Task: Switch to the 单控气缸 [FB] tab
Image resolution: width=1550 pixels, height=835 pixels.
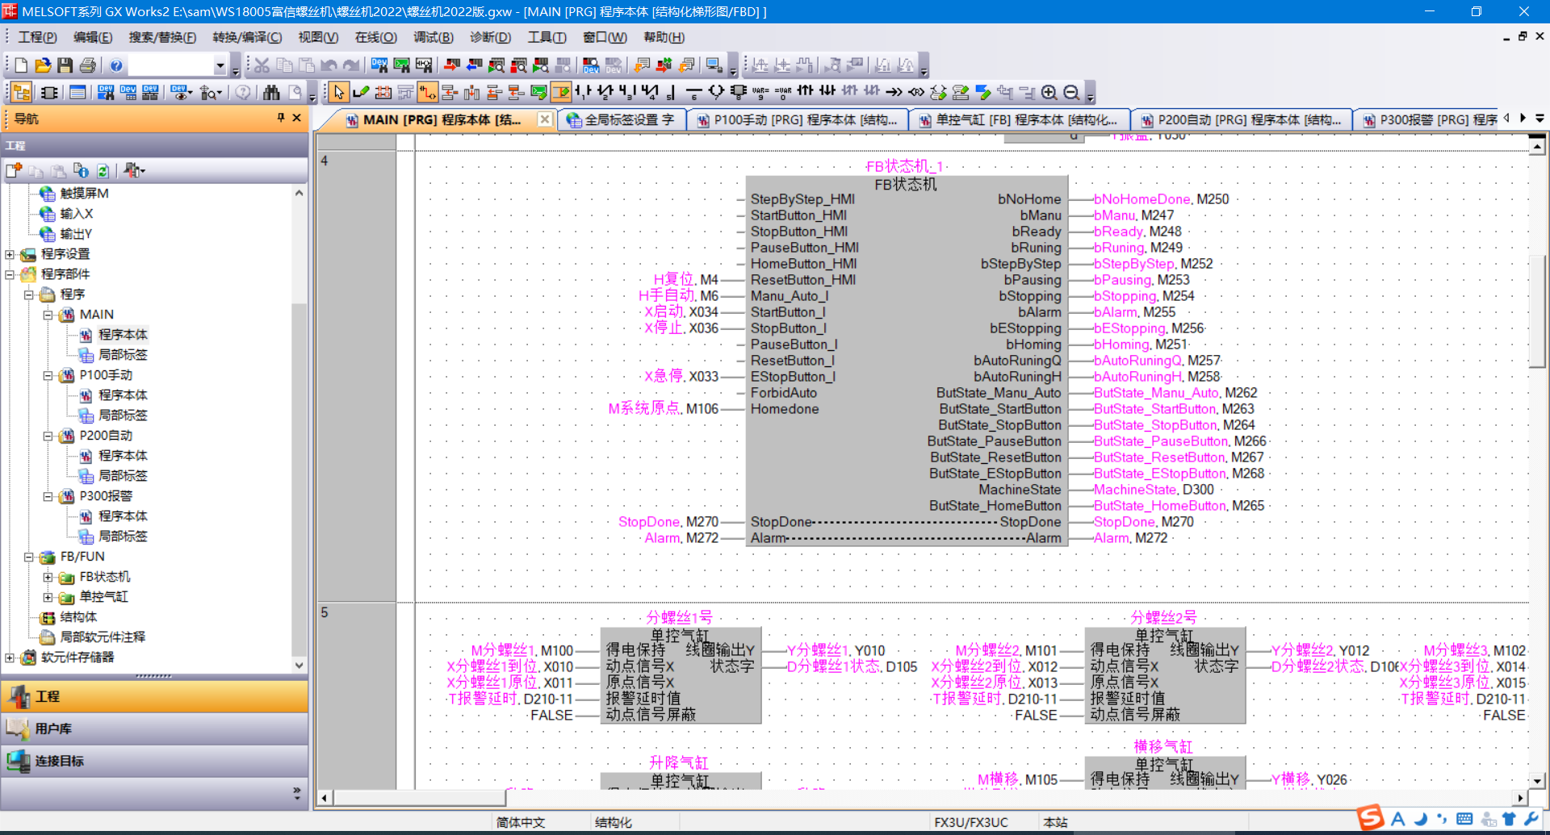Action: (1020, 120)
